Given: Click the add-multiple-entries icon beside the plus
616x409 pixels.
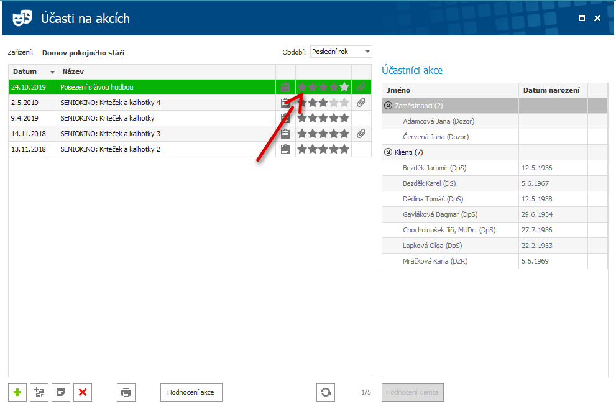Looking at the screenshot, I should 39,392.
